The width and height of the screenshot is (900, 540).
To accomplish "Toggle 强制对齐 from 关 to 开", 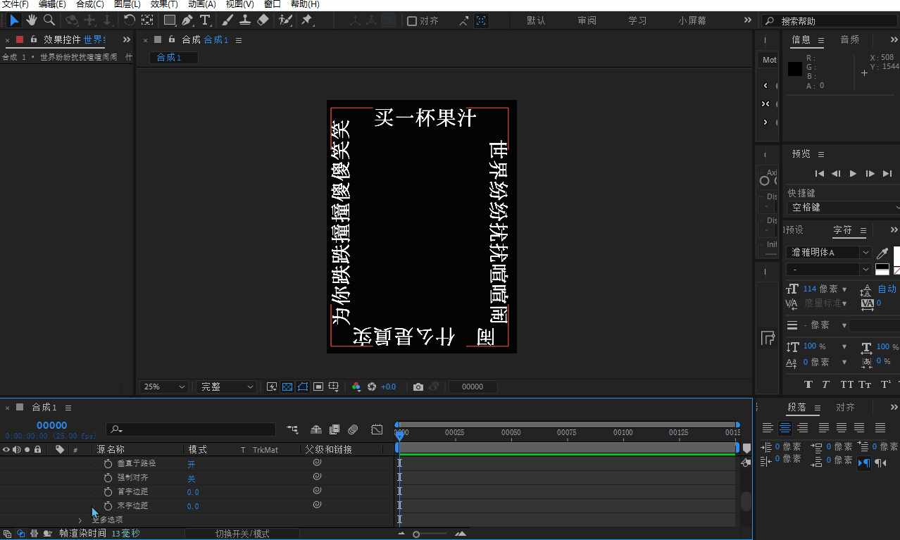I will pyautogui.click(x=192, y=477).
